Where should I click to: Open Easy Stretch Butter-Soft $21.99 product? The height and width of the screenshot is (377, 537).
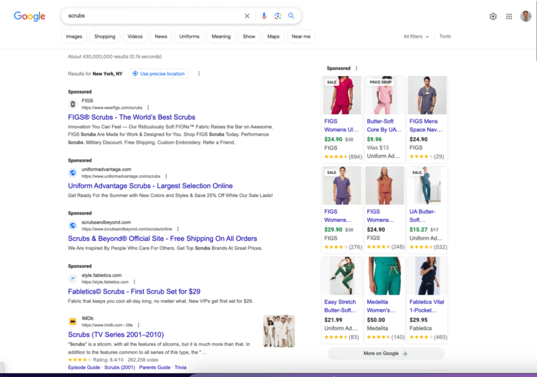(x=342, y=299)
